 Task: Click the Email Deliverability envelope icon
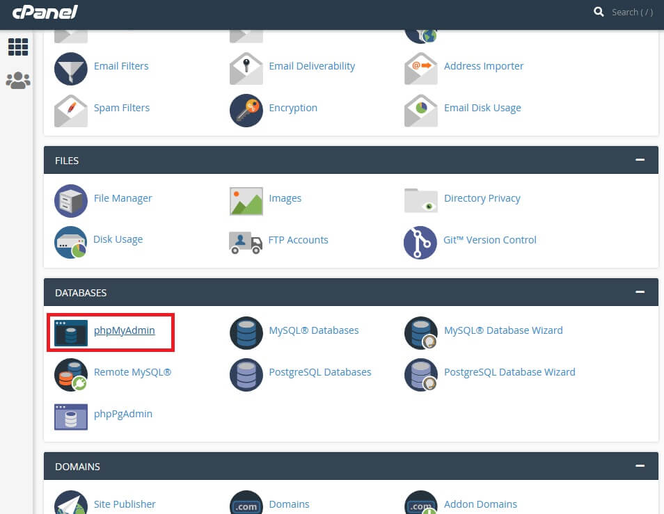point(246,69)
